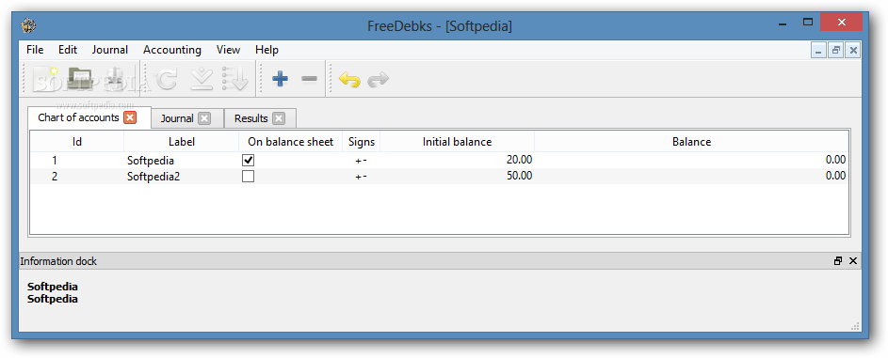Screen dimensions: 888x358
Task: Uncheck On balance sheet for Softpedia
Action: (248, 161)
